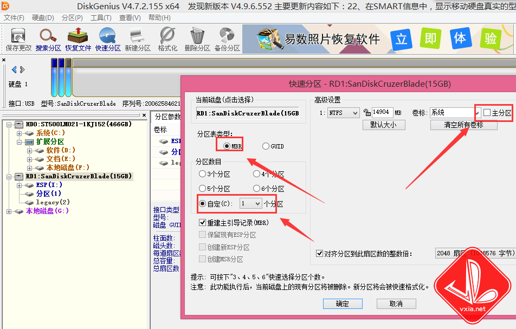Collapse the RD1 SanDisk tree node

pos(9,177)
